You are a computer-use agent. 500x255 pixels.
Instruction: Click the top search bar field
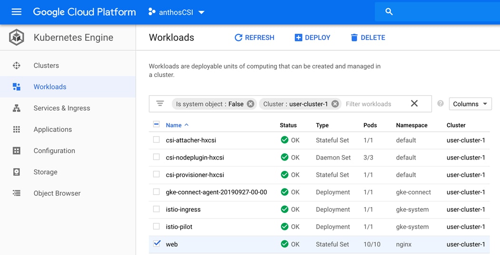point(437,12)
